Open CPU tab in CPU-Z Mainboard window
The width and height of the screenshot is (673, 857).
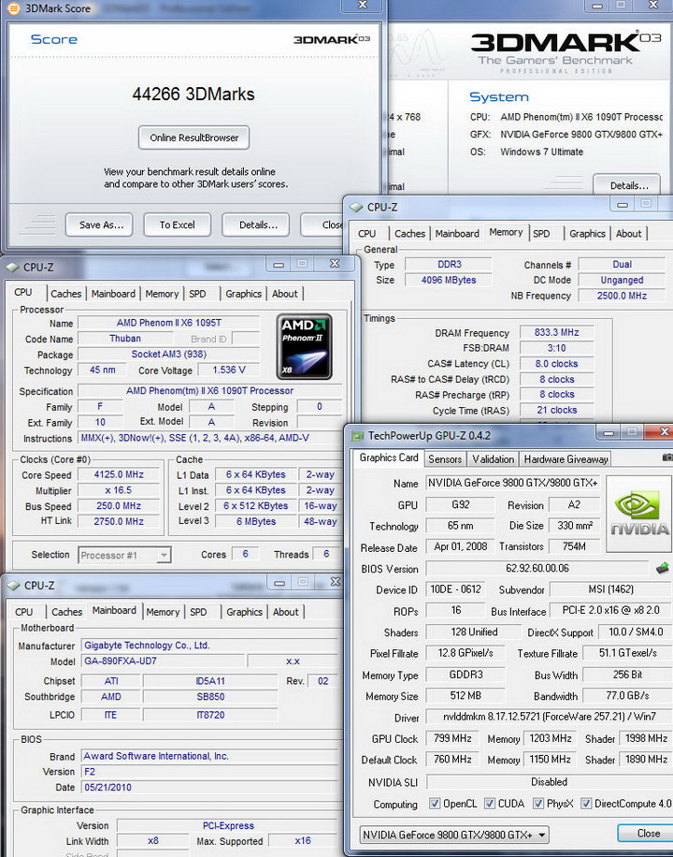pos(24,612)
